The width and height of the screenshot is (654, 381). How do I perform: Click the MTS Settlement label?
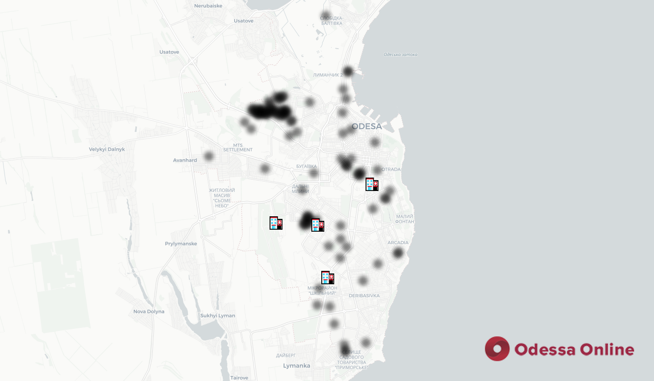pyautogui.click(x=238, y=147)
